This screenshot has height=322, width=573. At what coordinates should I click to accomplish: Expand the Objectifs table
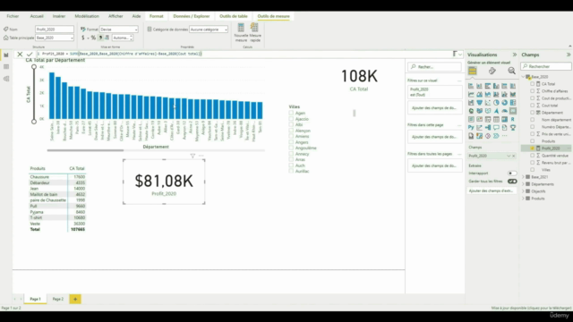click(523, 191)
